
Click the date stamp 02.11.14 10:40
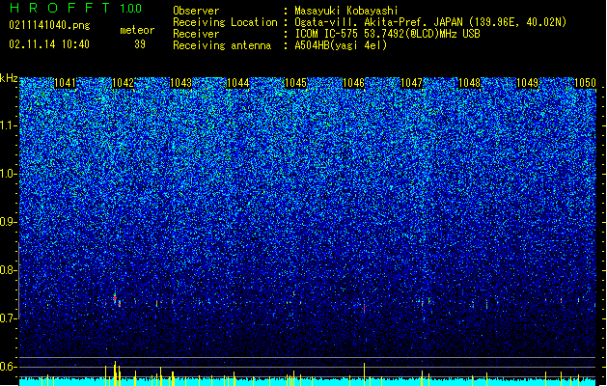49,44
